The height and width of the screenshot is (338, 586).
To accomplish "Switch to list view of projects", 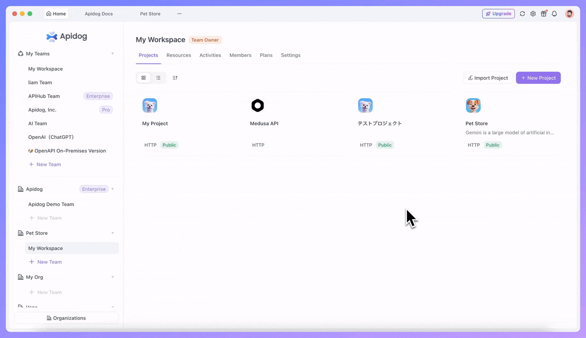I will click(x=158, y=78).
